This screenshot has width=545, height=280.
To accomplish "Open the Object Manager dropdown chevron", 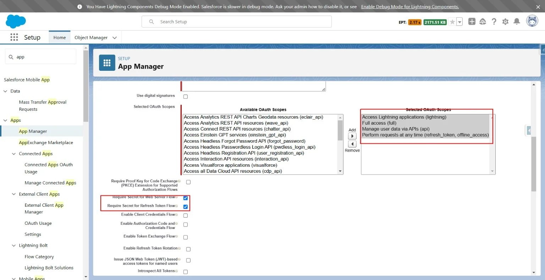I will pyautogui.click(x=115, y=38).
